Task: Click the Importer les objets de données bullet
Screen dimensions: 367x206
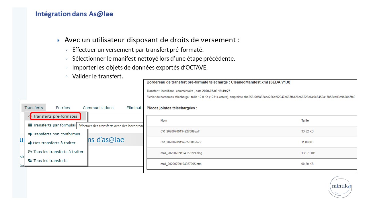Action: 140,68
